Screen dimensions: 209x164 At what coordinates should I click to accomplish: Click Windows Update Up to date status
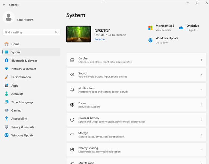coord(162,43)
